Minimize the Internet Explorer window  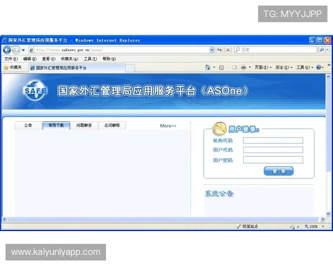[x=312, y=40]
